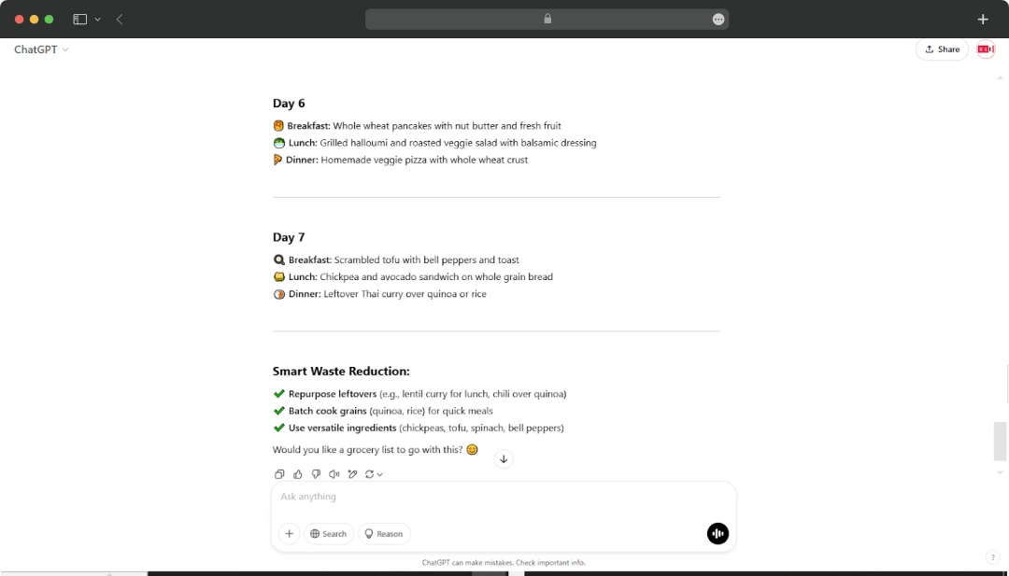Start voice mode from the input bar
Image resolution: width=1009 pixels, height=576 pixels.
(718, 533)
